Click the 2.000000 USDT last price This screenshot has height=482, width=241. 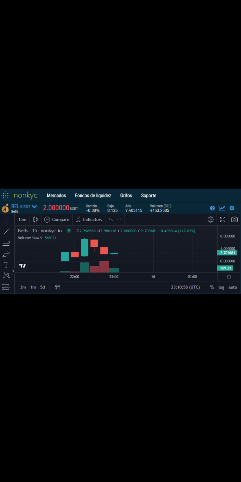60,208
